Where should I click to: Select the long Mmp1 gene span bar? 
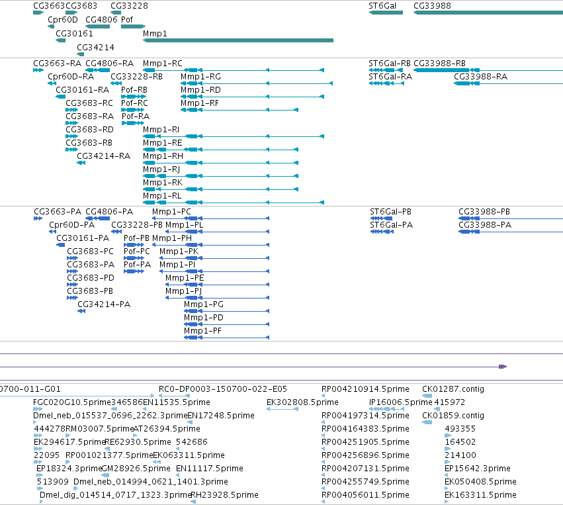click(238, 40)
